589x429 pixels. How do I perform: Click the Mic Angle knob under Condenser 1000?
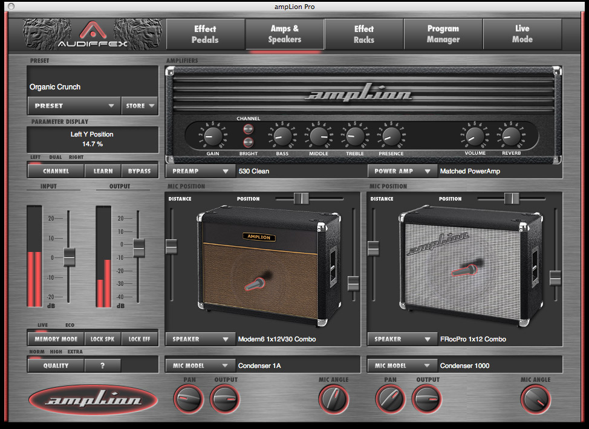[535, 399]
